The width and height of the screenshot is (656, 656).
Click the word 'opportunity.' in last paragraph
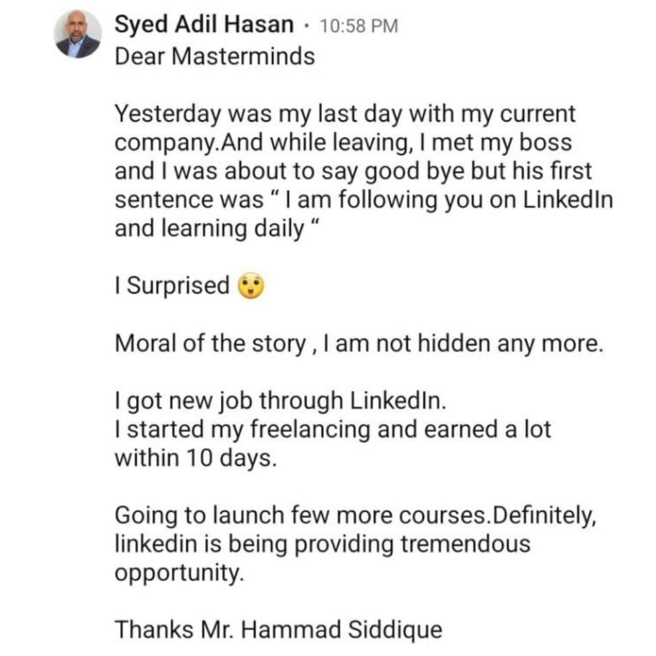[179, 573]
